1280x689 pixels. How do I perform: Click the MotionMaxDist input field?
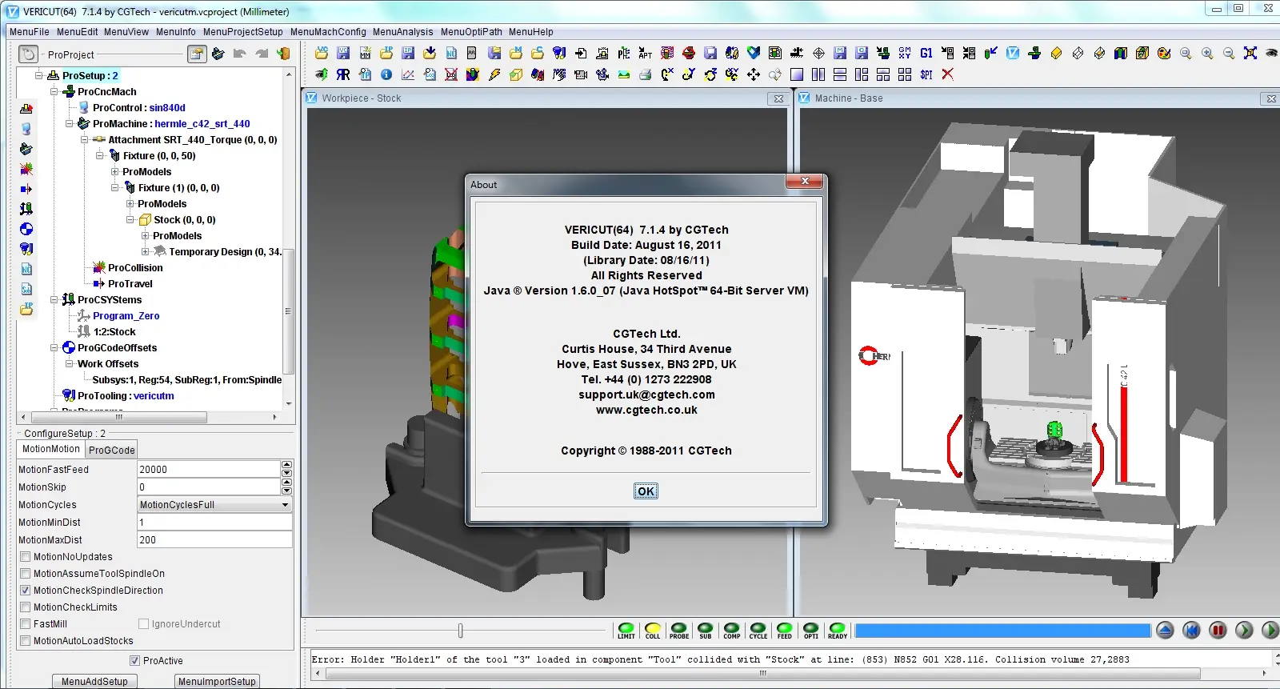coord(214,540)
